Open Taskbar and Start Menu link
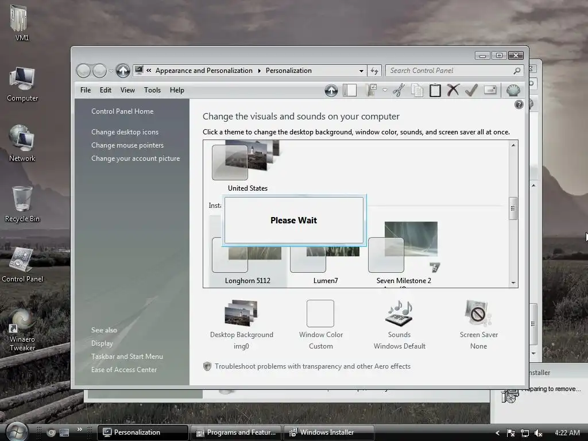The image size is (588, 441). [127, 357]
